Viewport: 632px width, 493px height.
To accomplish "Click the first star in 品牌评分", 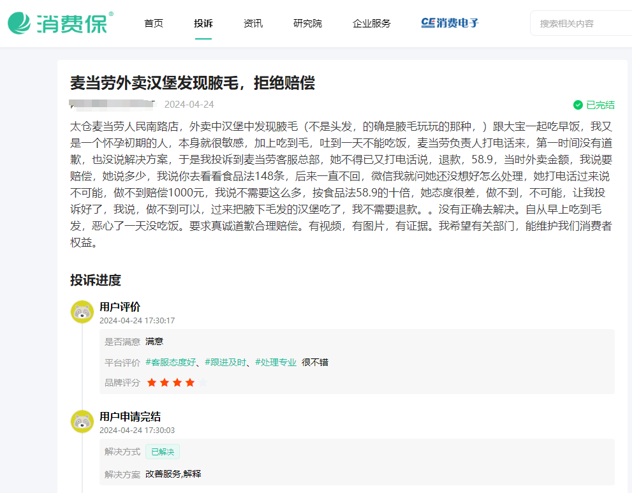I will (x=152, y=383).
